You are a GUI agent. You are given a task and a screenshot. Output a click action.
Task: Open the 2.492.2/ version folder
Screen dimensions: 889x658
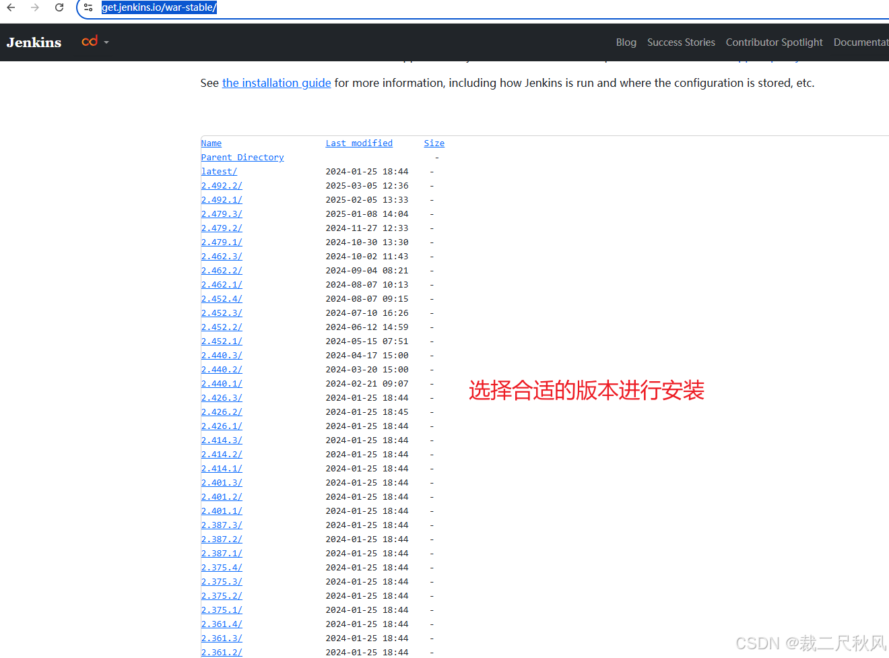click(222, 186)
